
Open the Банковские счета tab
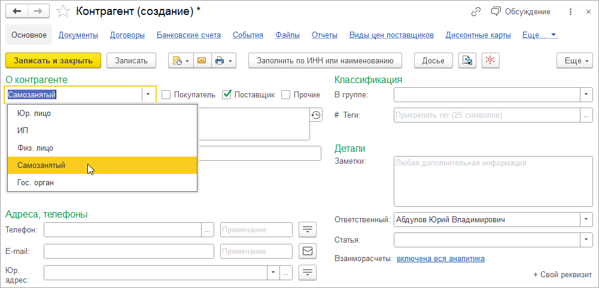(188, 35)
